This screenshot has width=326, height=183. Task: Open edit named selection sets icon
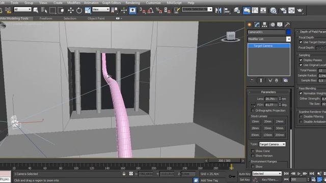(177, 10)
